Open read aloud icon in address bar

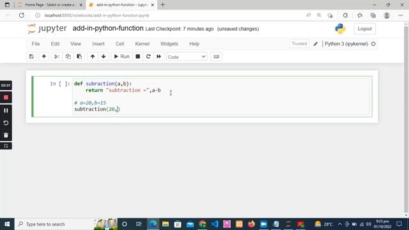(308, 15)
